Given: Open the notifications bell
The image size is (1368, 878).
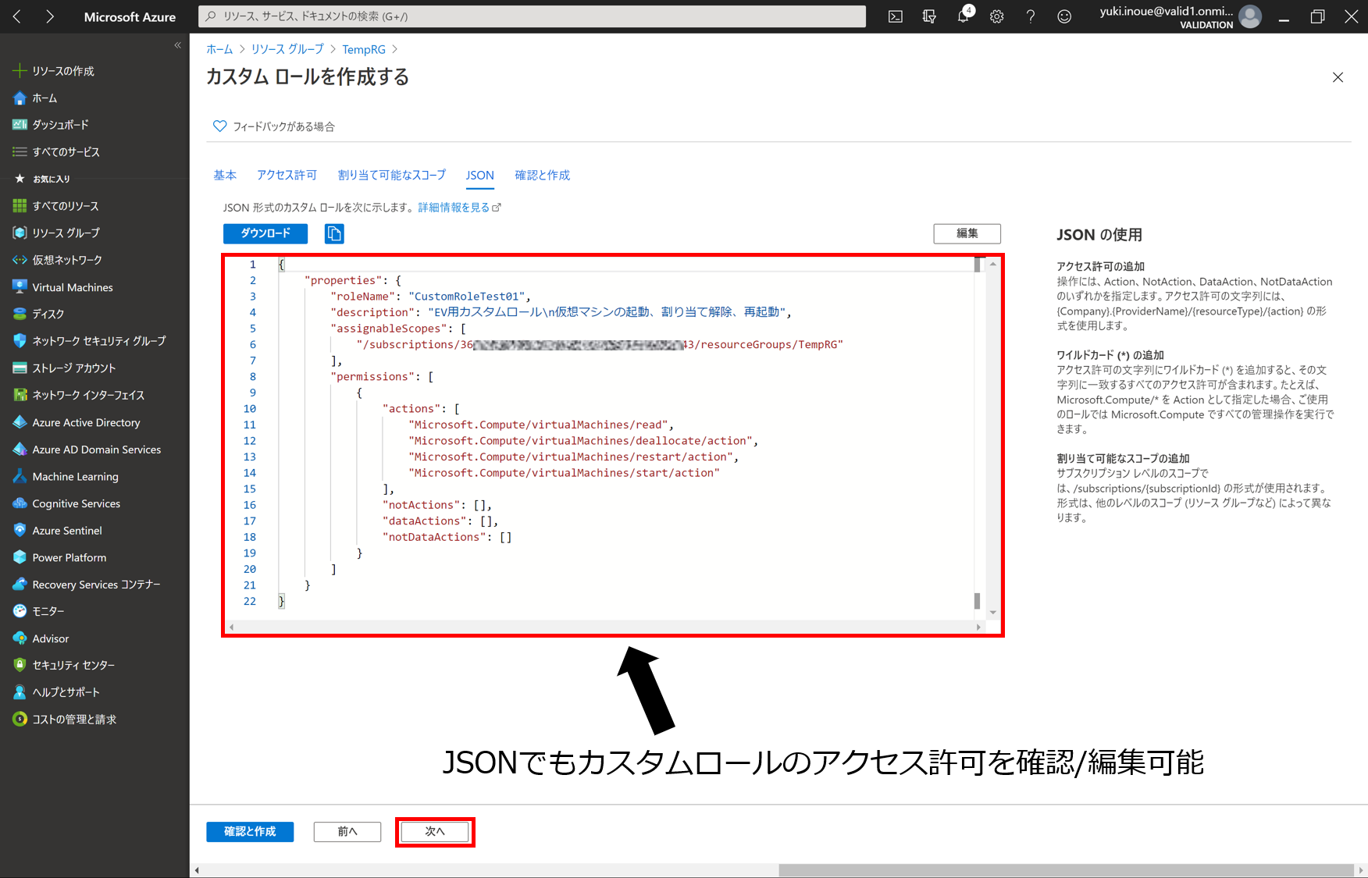Looking at the screenshot, I should point(964,16).
